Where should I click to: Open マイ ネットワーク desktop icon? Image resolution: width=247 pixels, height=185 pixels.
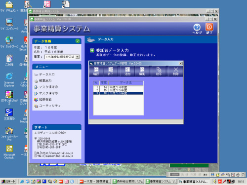click(9, 42)
